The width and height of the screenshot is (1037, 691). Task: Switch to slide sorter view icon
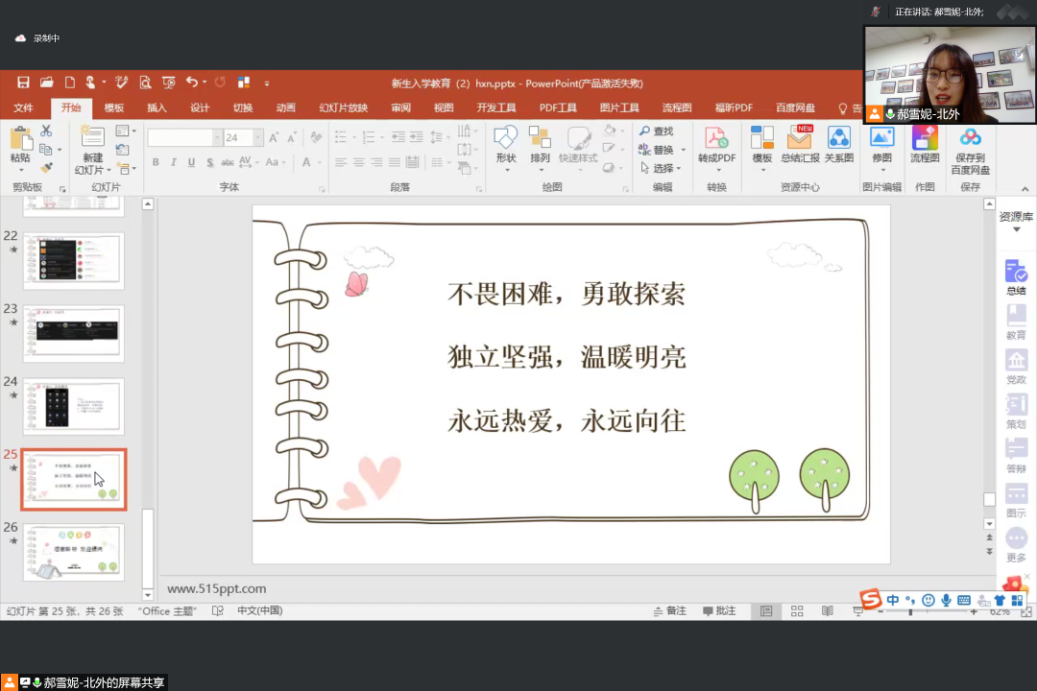(x=797, y=611)
